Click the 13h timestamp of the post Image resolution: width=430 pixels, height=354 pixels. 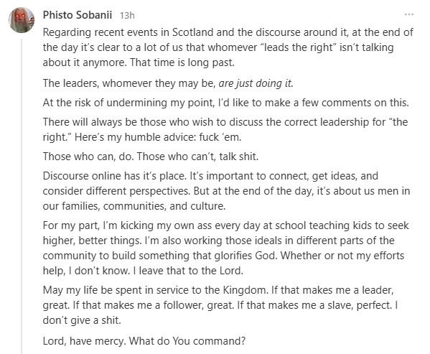tap(127, 15)
